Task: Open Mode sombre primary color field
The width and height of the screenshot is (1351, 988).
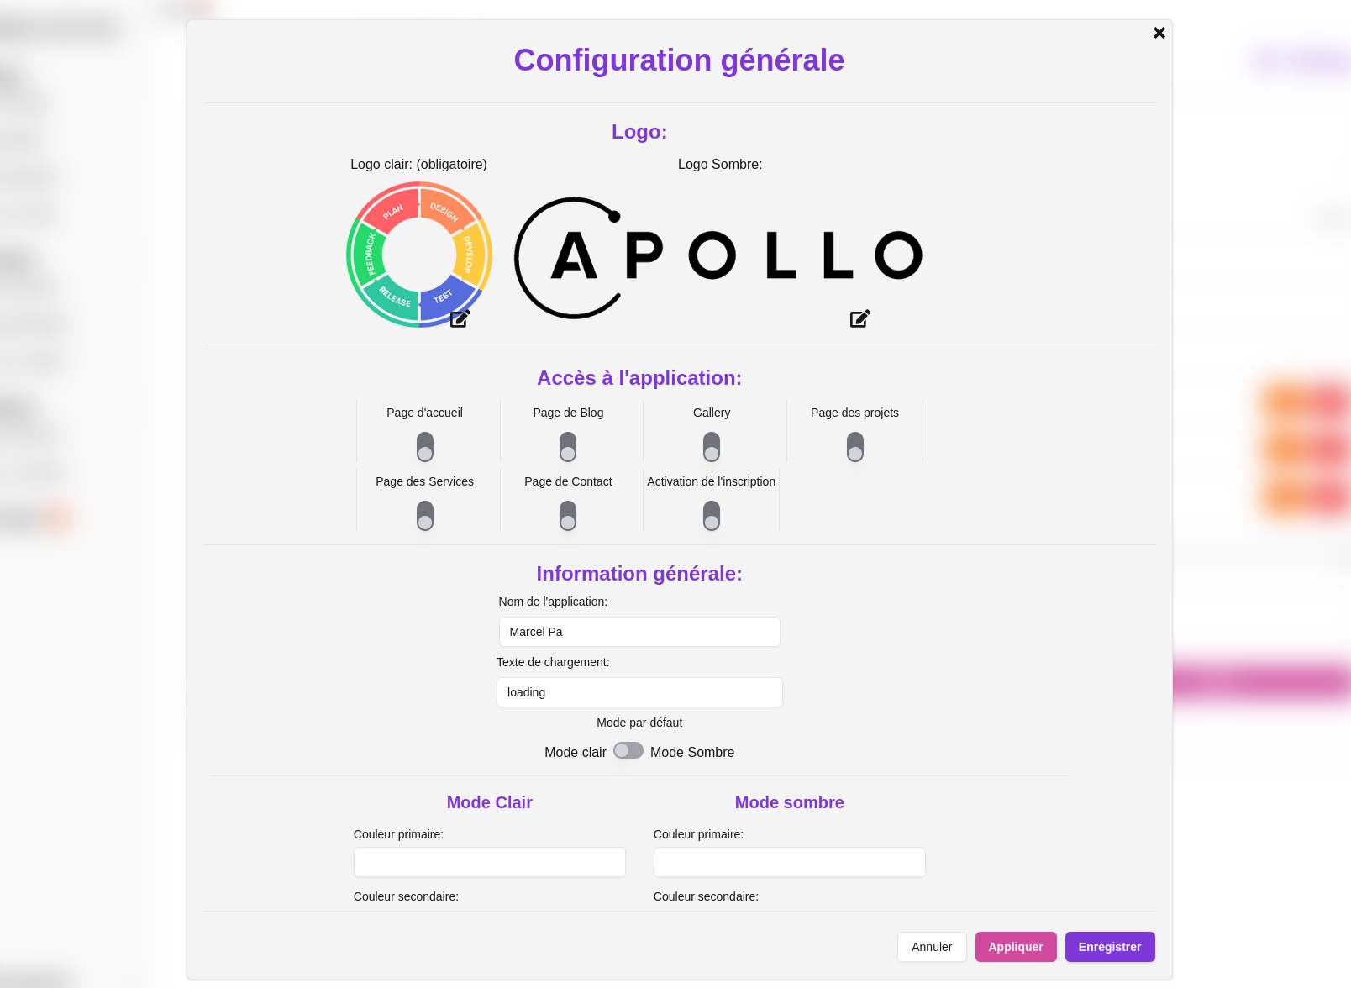Action: [x=790, y=862]
